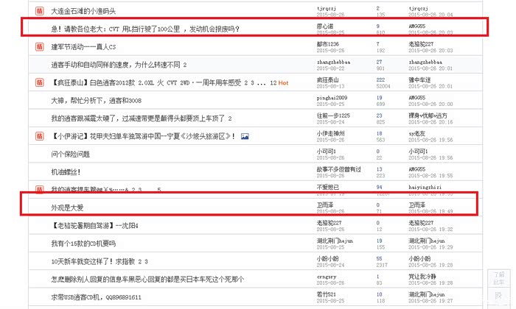Open 疯狂泰山 白色逍客2012款 thread

(x=146, y=82)
